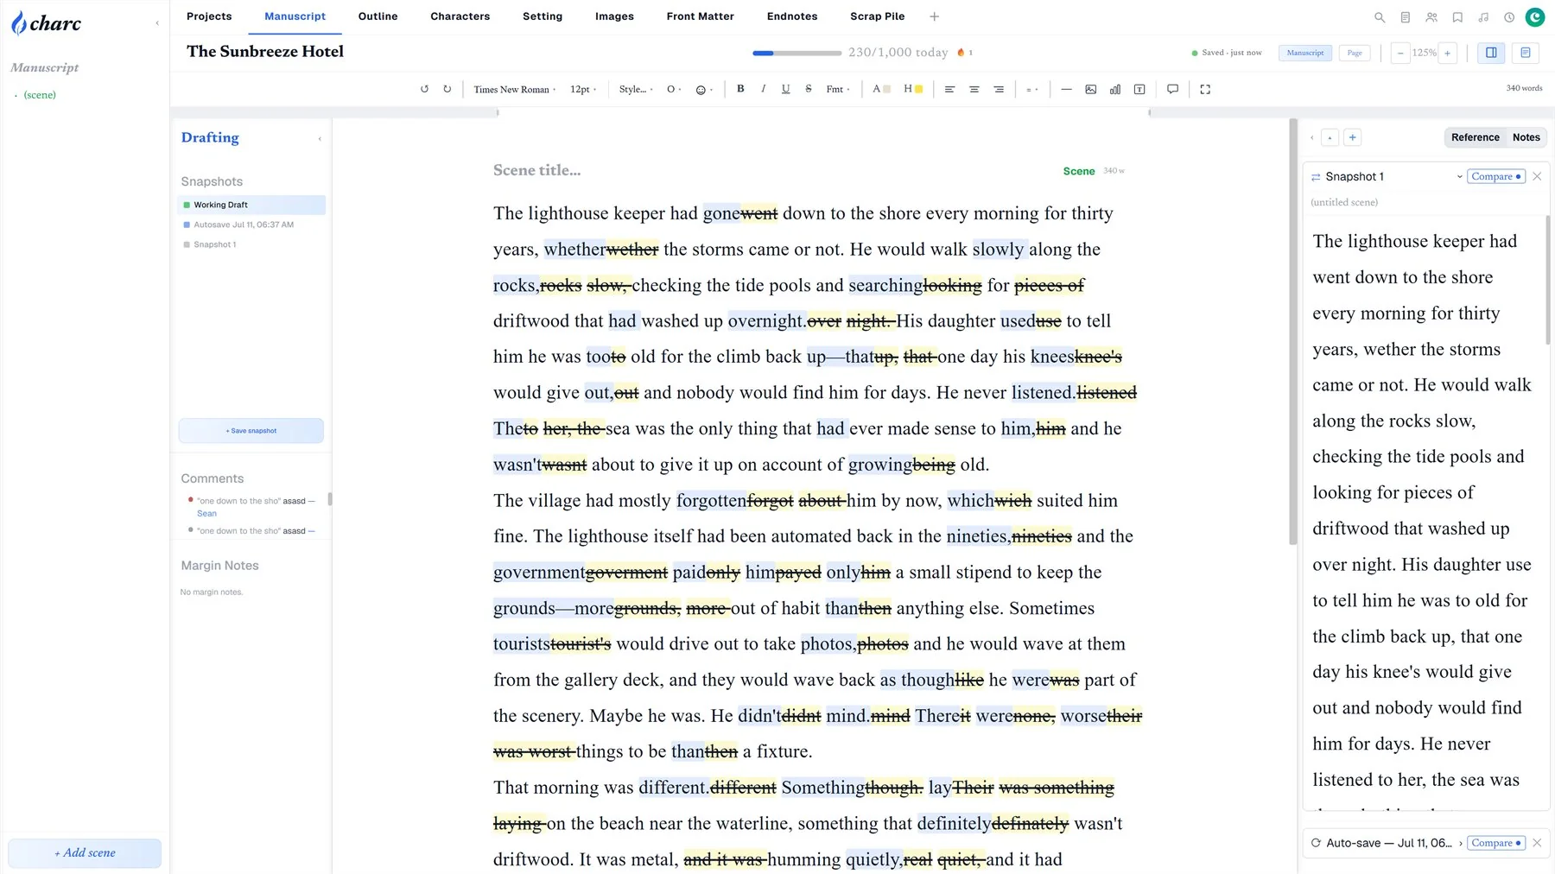Viewport: 1555px width, 874px height.
Task: Click the charc logo
Action: [47, 23]
